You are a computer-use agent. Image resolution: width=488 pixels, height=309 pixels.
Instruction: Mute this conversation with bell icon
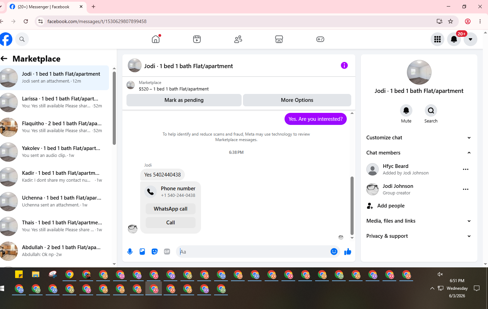pyautogui.click(x=406, y=110)
